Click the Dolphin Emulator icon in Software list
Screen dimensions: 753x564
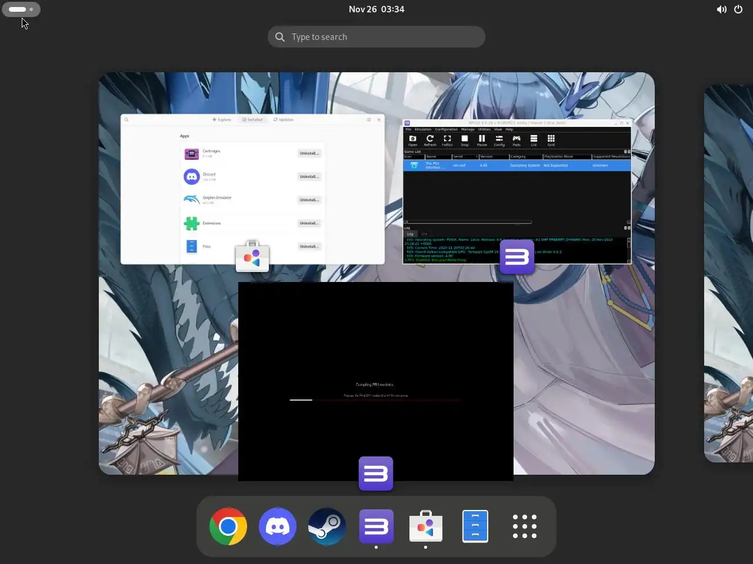pos(192,200)
